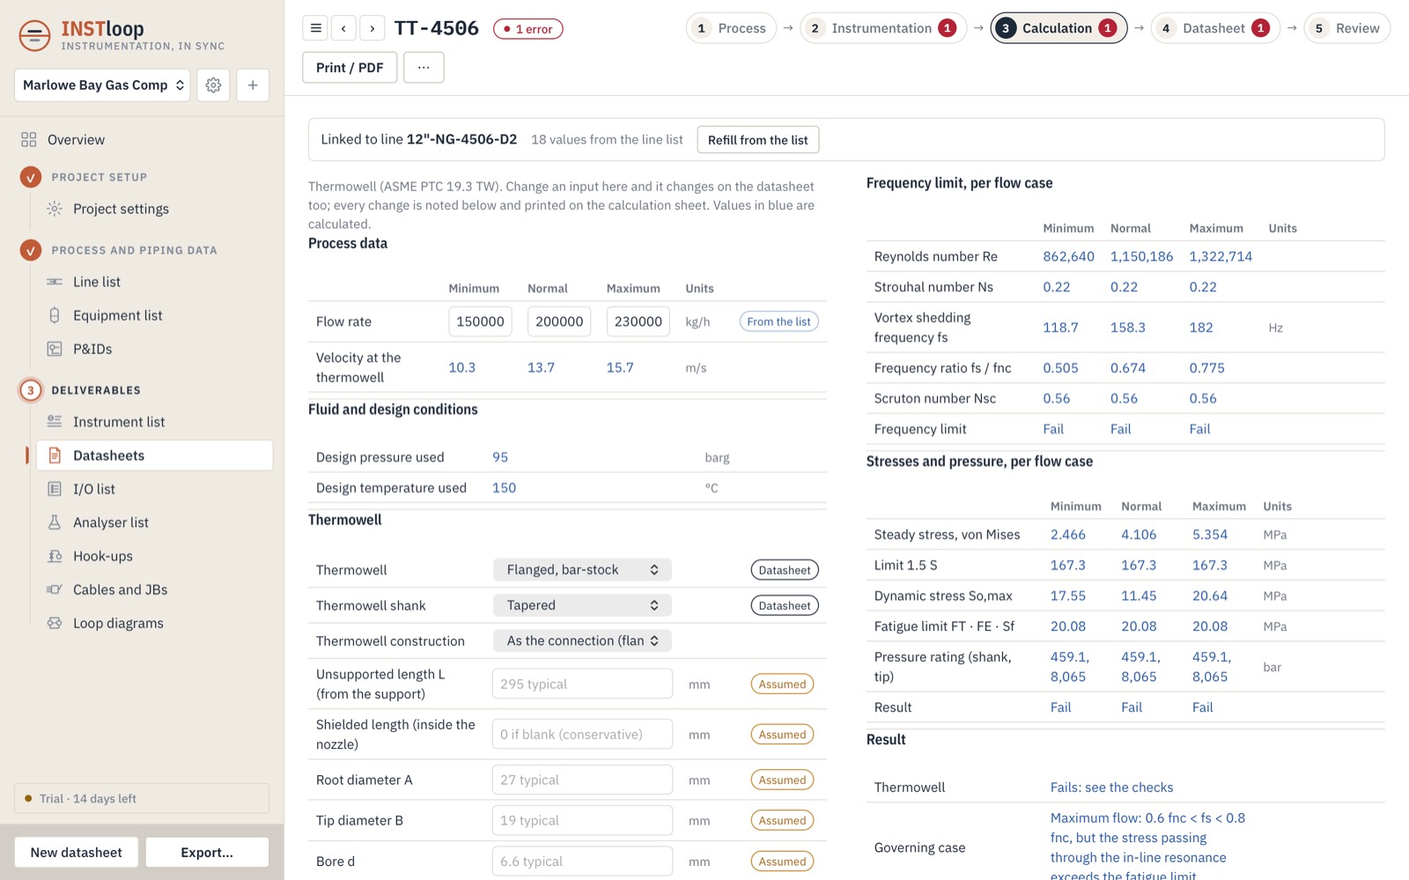This screenshot has height=880, width=1409.
Task: Toggle the sidebar hamburger menu icon
Action: pos(316,28)
